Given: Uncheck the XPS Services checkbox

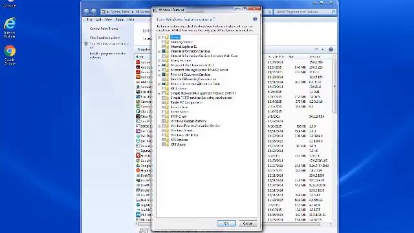Looking at the screenshot, I should [164, 140].
